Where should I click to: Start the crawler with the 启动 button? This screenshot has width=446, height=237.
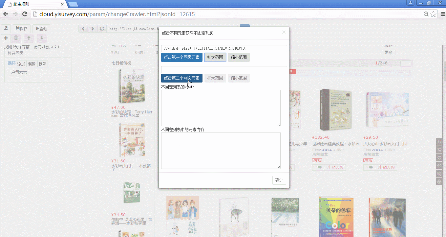[42, 29]
